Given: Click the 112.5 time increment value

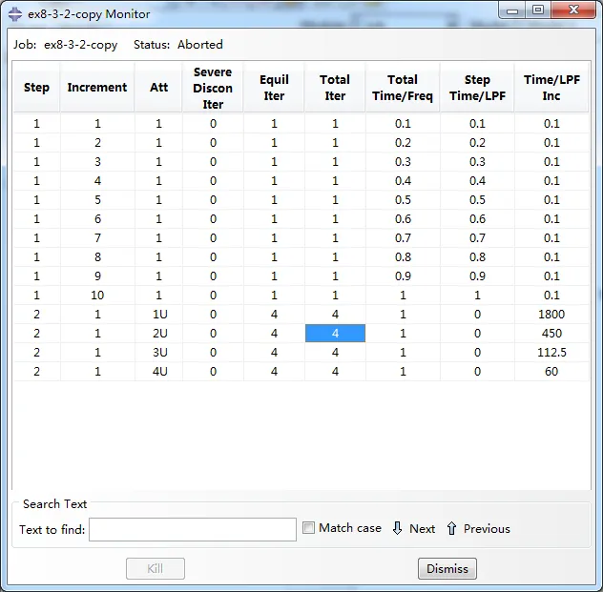Looking at the screenshot, I should click(551, 353).
